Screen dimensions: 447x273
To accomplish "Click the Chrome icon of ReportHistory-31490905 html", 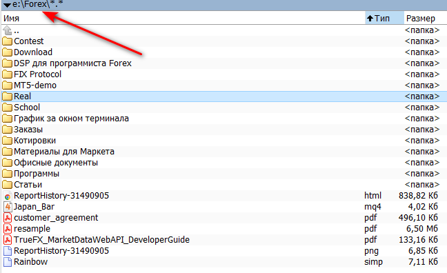I will point(8,196).
